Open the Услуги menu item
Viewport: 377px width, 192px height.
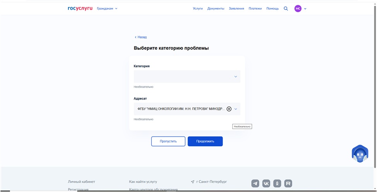coord(198,9)
